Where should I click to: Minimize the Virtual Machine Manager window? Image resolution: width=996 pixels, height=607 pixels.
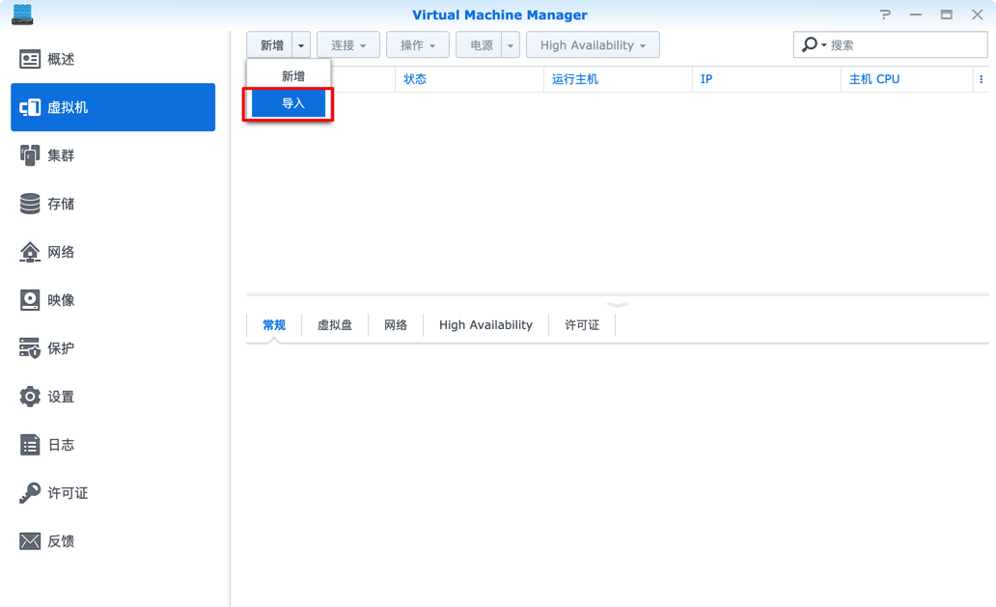pyautogui.click(x=915, y=14)
